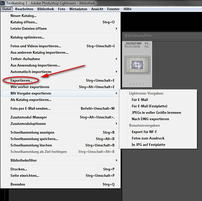Select Foto per E-Mail senden...
This screenshot has height=201, width=202.
pos(60,109)
